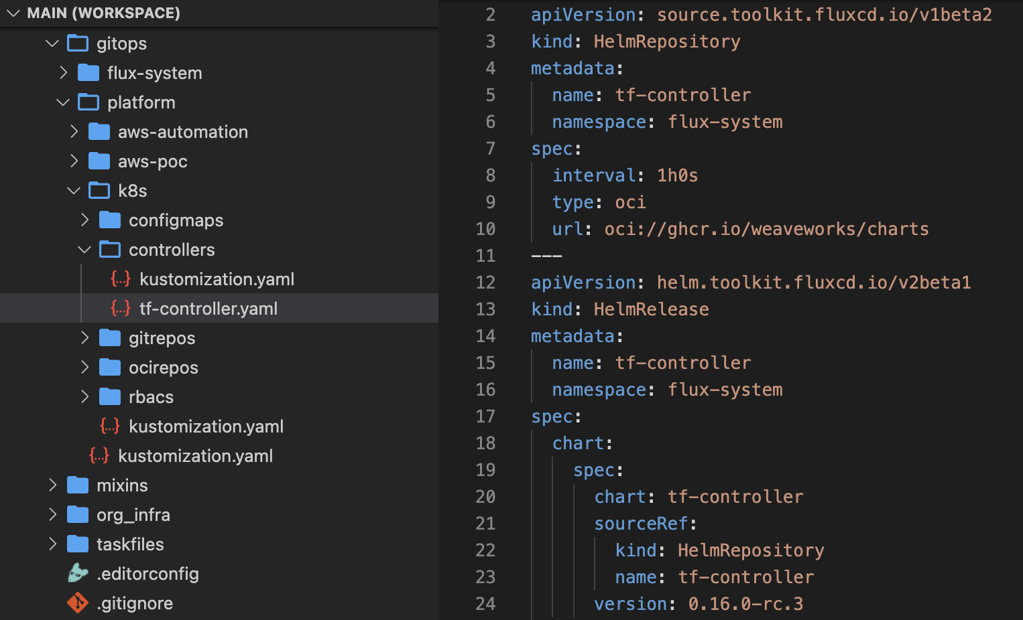Click the folder icon beside controllers
This screenshot has height=620, width=1023.
(x=109, y=249)
